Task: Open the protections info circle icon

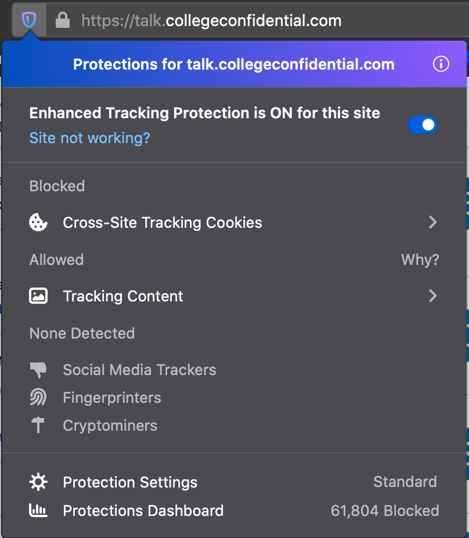Action: pyautogui.click(x=441, y=64)
